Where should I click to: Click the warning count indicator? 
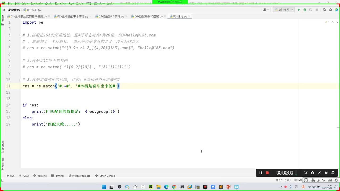click(x=327, y=22)
